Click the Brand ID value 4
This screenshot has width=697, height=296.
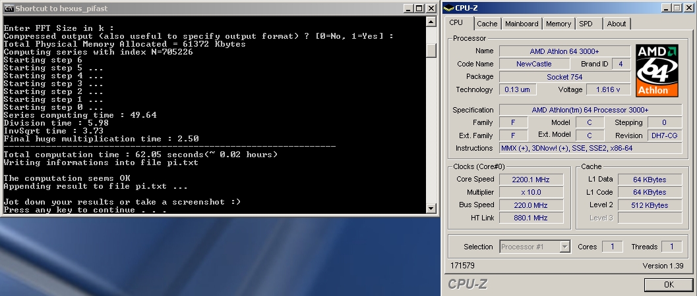coord(621,64)
